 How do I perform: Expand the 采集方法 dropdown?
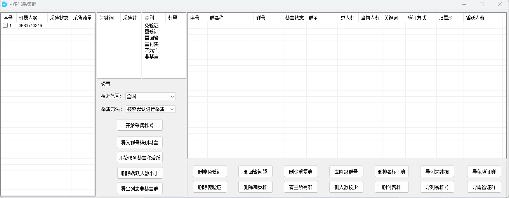151,109
